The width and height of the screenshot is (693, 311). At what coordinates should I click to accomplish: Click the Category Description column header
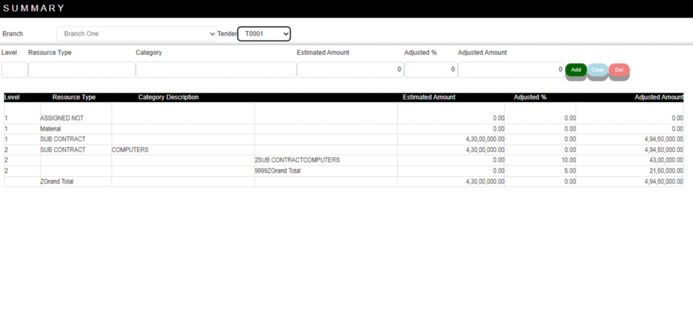point(169,97)
